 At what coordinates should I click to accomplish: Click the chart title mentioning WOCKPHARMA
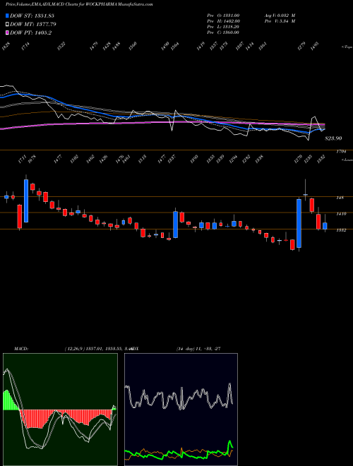pos(79,5)
